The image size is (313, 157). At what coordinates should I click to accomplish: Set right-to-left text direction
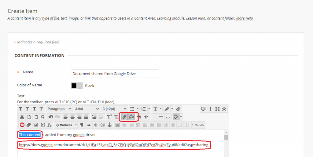pos(146,117)
